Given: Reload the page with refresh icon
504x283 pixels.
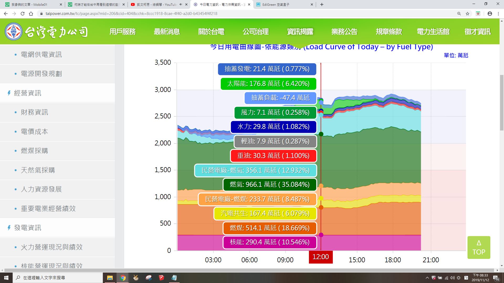Looking at the screenshot, I should 23,14.
